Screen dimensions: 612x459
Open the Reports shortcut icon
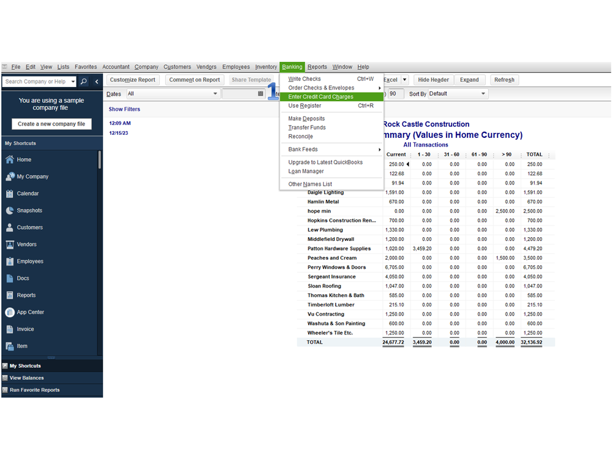click(10, 295)
